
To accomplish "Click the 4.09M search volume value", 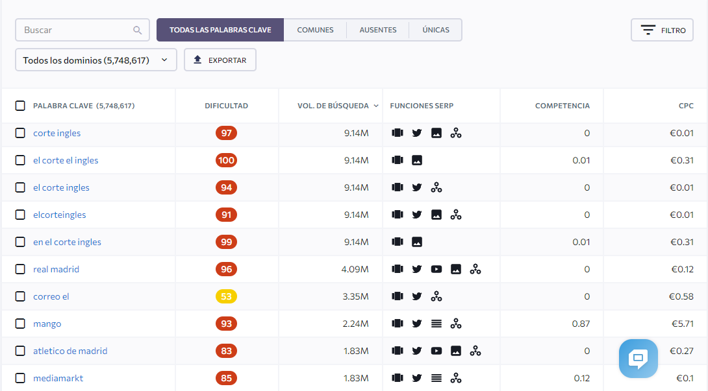I will pos(355,269).
